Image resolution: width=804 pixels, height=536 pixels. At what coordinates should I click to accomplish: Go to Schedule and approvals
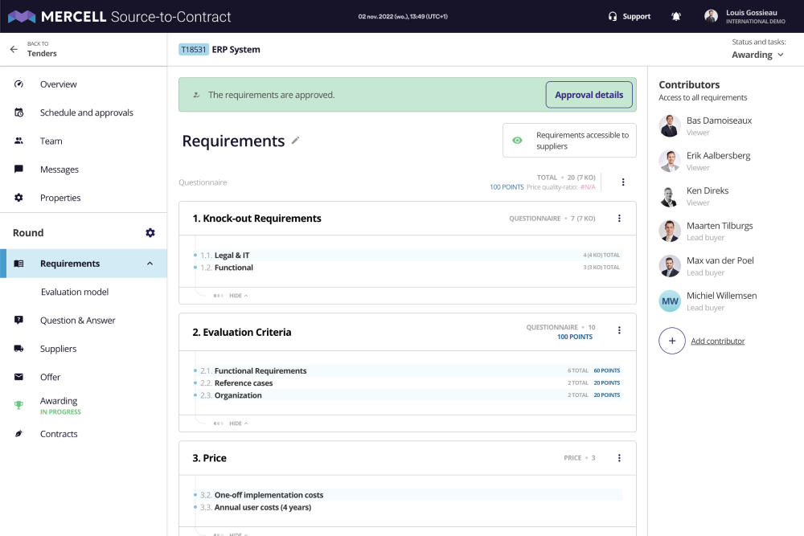coord(86,113)
